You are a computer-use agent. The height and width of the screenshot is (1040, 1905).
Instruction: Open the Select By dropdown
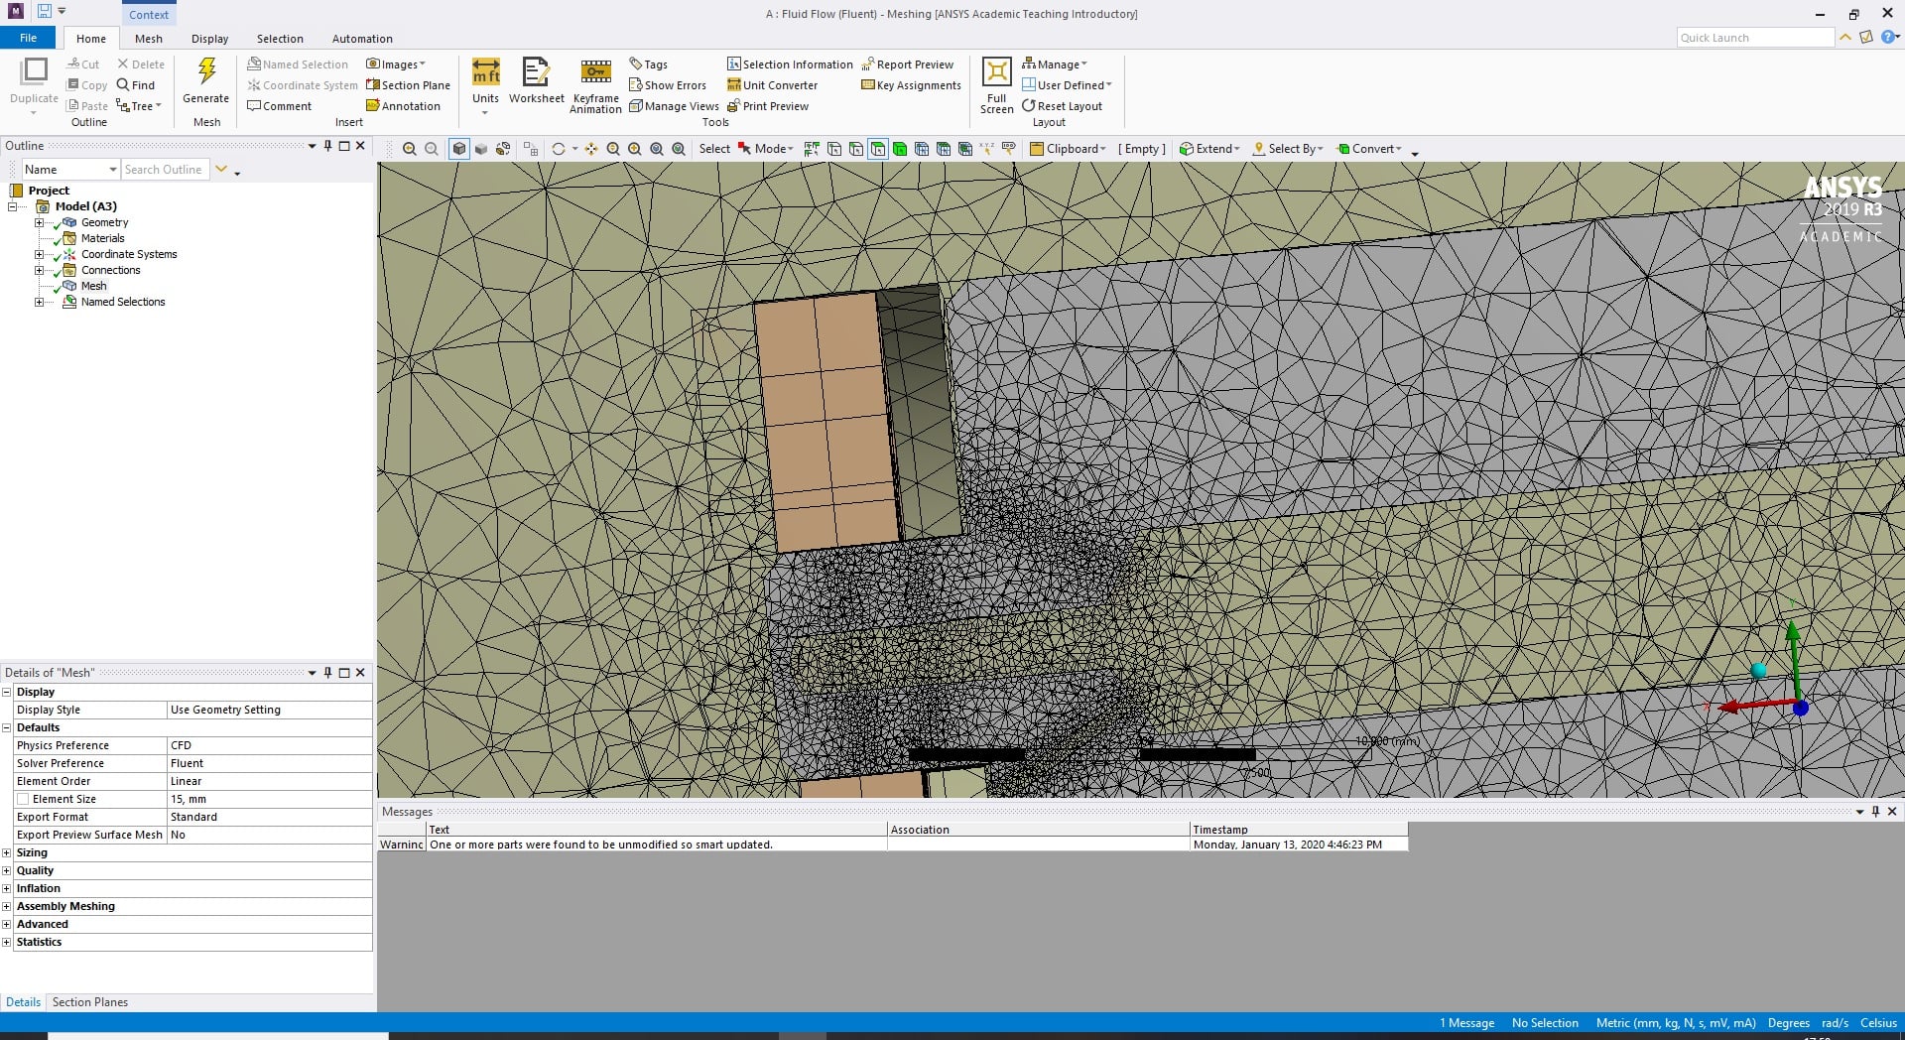pyautogui.click(x=1288, y=149)
